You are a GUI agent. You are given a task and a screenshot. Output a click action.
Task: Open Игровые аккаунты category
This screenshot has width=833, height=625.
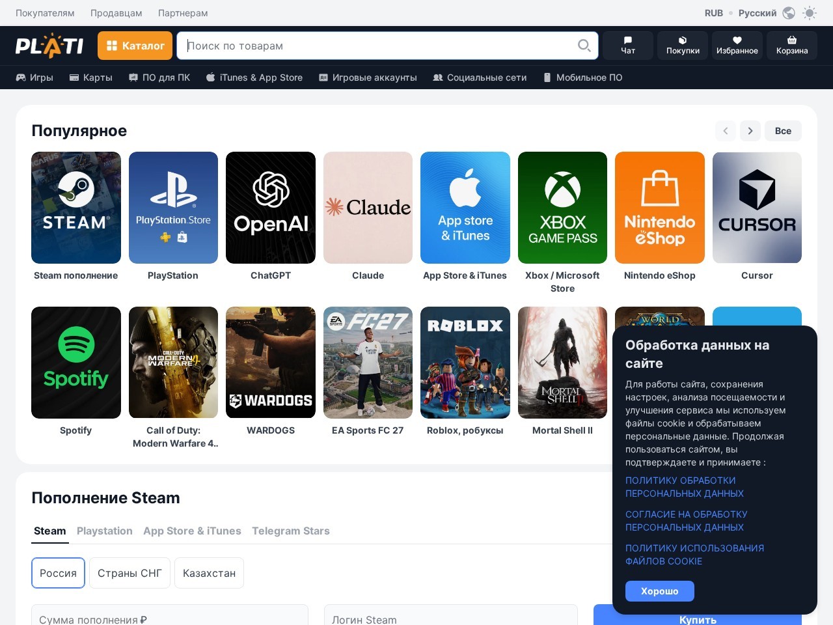tap(368, 77)
